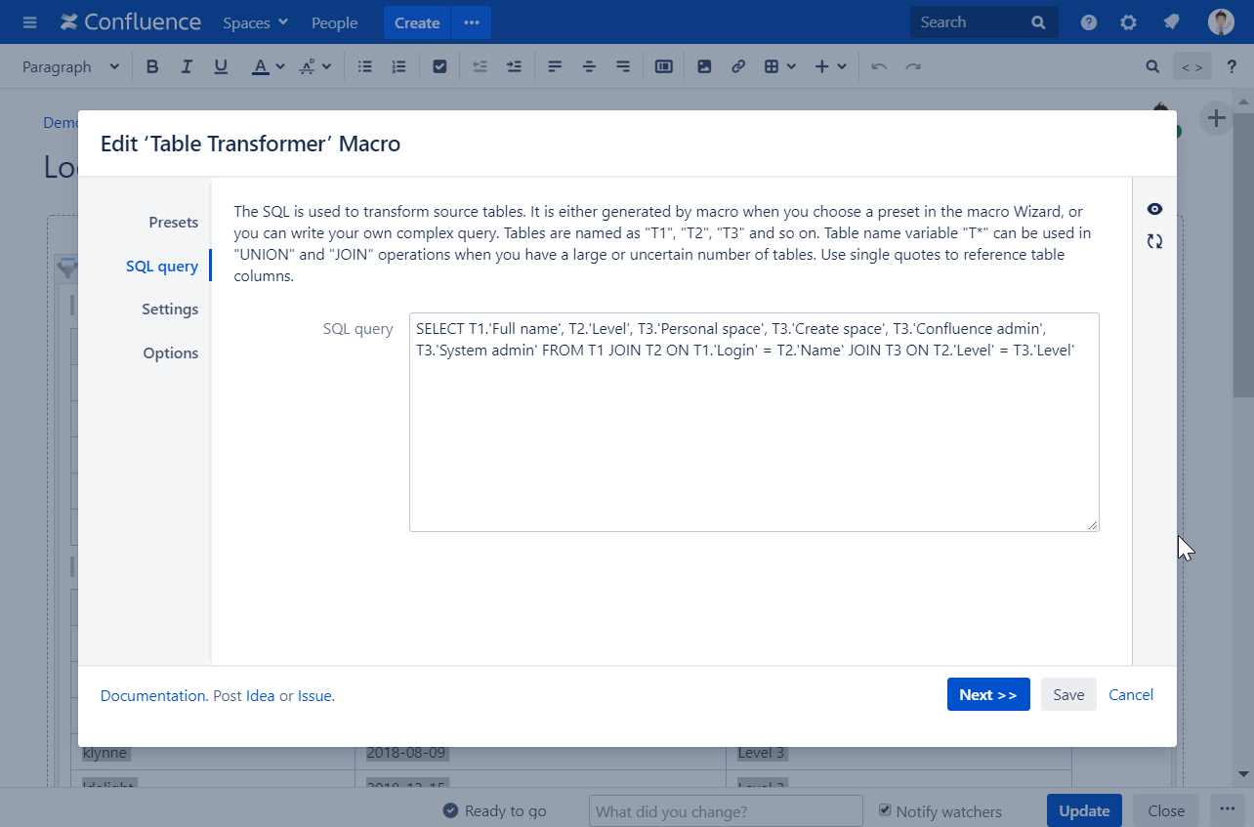Toggle bold formatting in editor toolbar
This screenshot has width=1254, height=827.
(152, 66)
